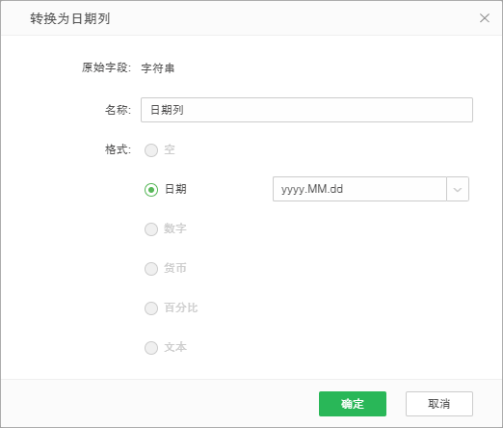Click the 数字 radio label text
This screenshot has height=428, width=503.
pos(175,228)
